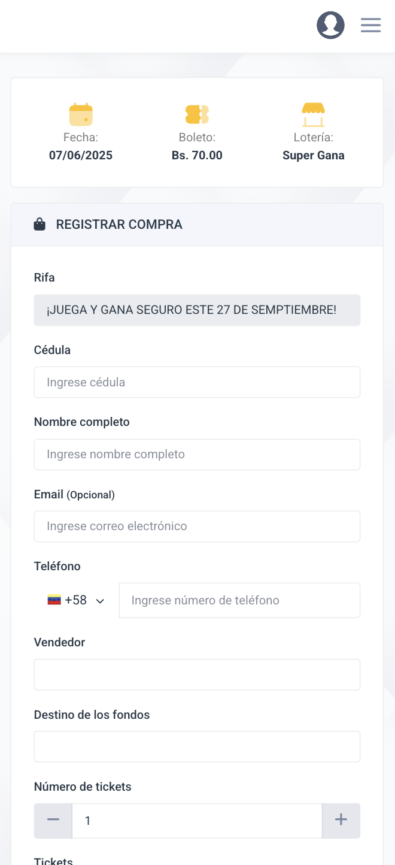Focus the Cédula input field
The image size is (395, 865).
[x=197, y=382]
